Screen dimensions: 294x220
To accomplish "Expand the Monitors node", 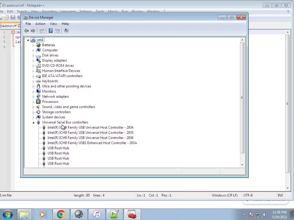I will (x=33, y=91).
